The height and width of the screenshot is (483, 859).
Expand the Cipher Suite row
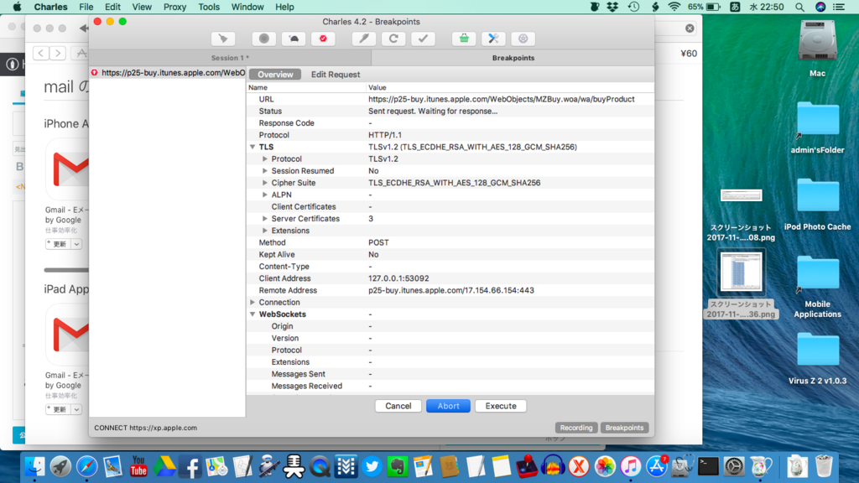coord(265,183)
